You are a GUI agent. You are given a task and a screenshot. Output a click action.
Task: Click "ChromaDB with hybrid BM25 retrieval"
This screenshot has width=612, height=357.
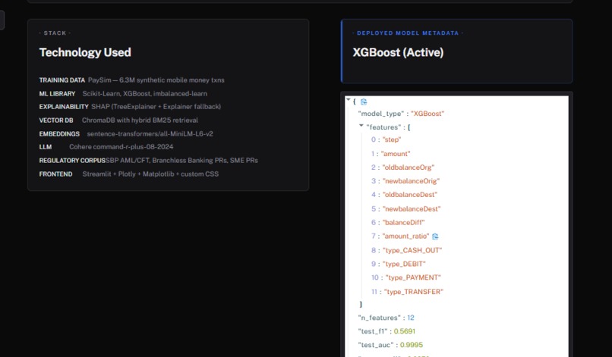[140, 120]
